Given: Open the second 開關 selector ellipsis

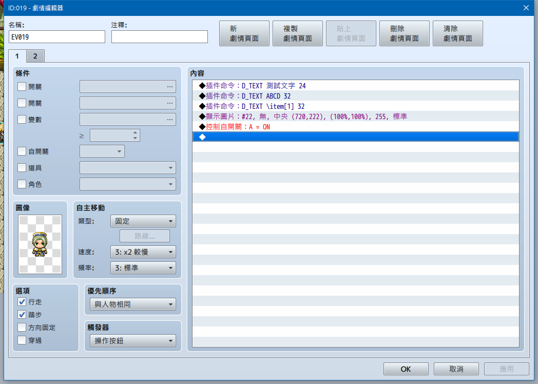Looking at the screenshot, I should coord(170,103).
